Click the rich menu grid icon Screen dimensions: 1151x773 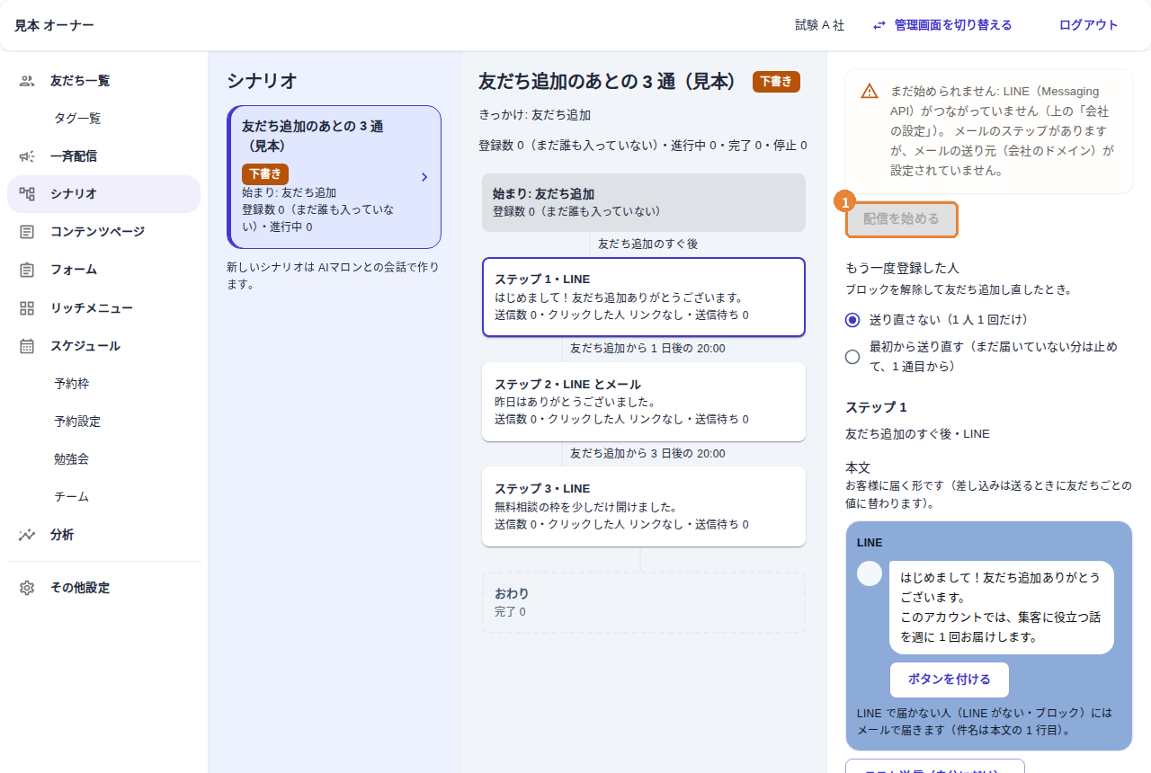[27, 308]
